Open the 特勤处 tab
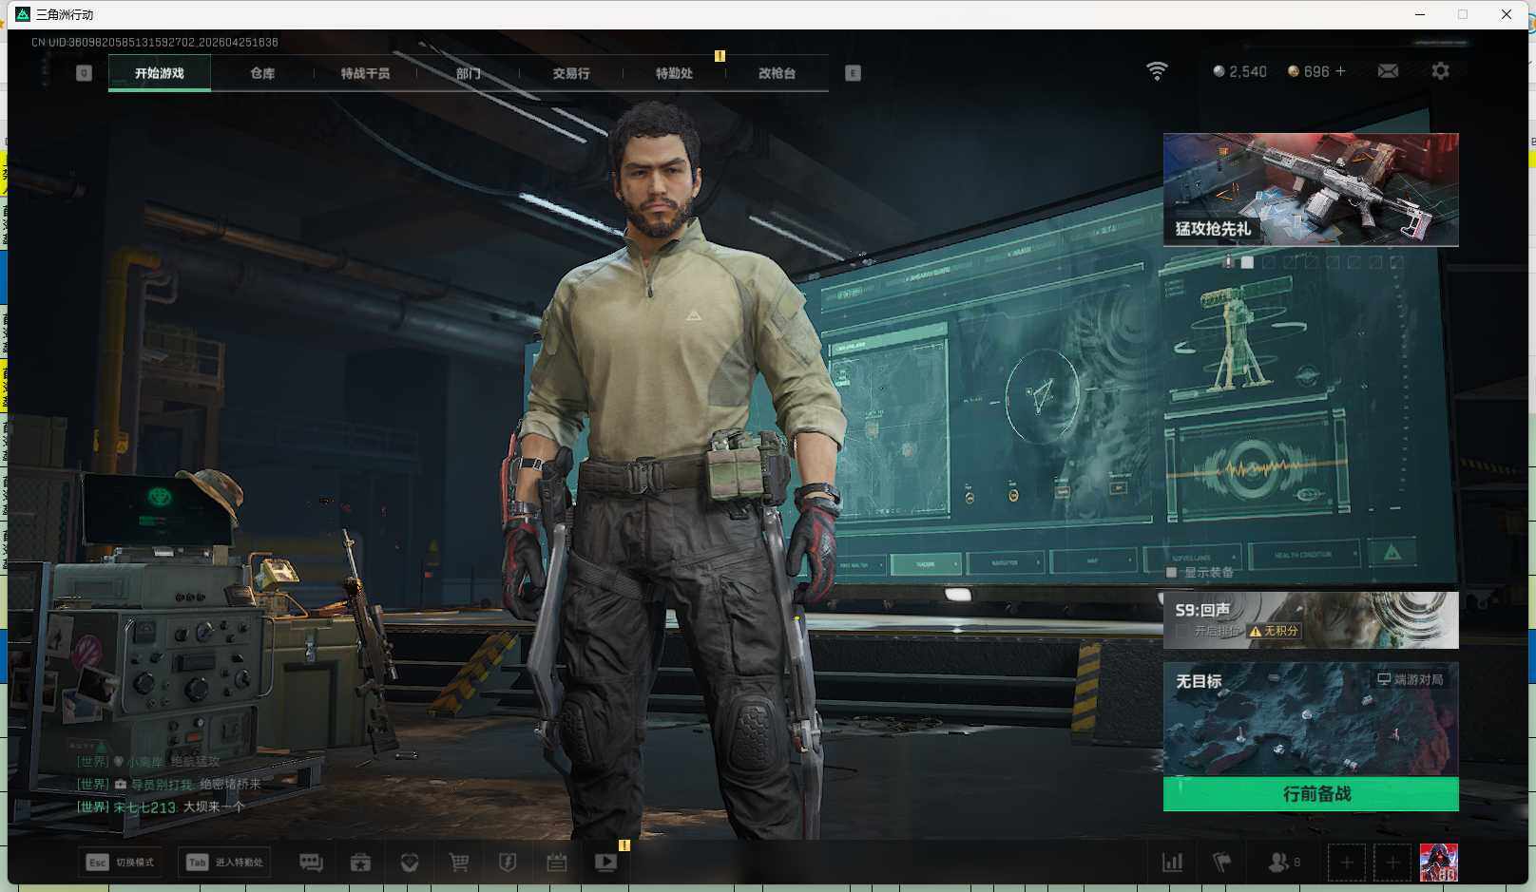The image size is (1536, 892). (674, 73)
